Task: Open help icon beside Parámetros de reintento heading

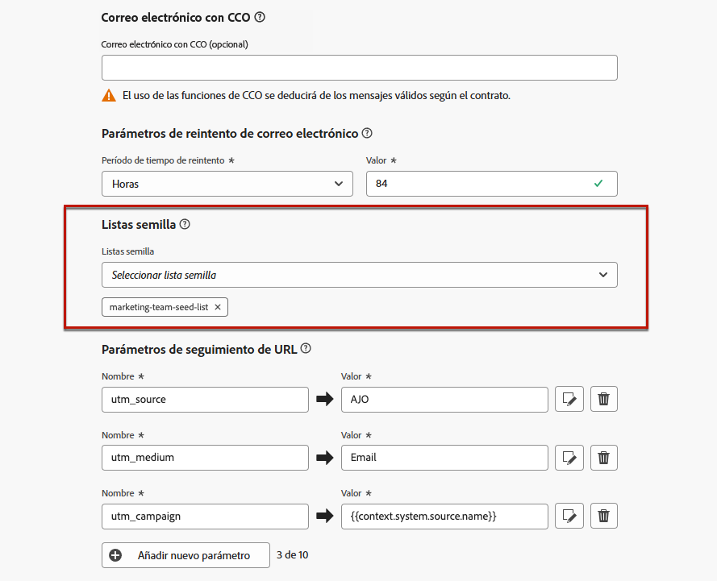Action: click(367, 133)
